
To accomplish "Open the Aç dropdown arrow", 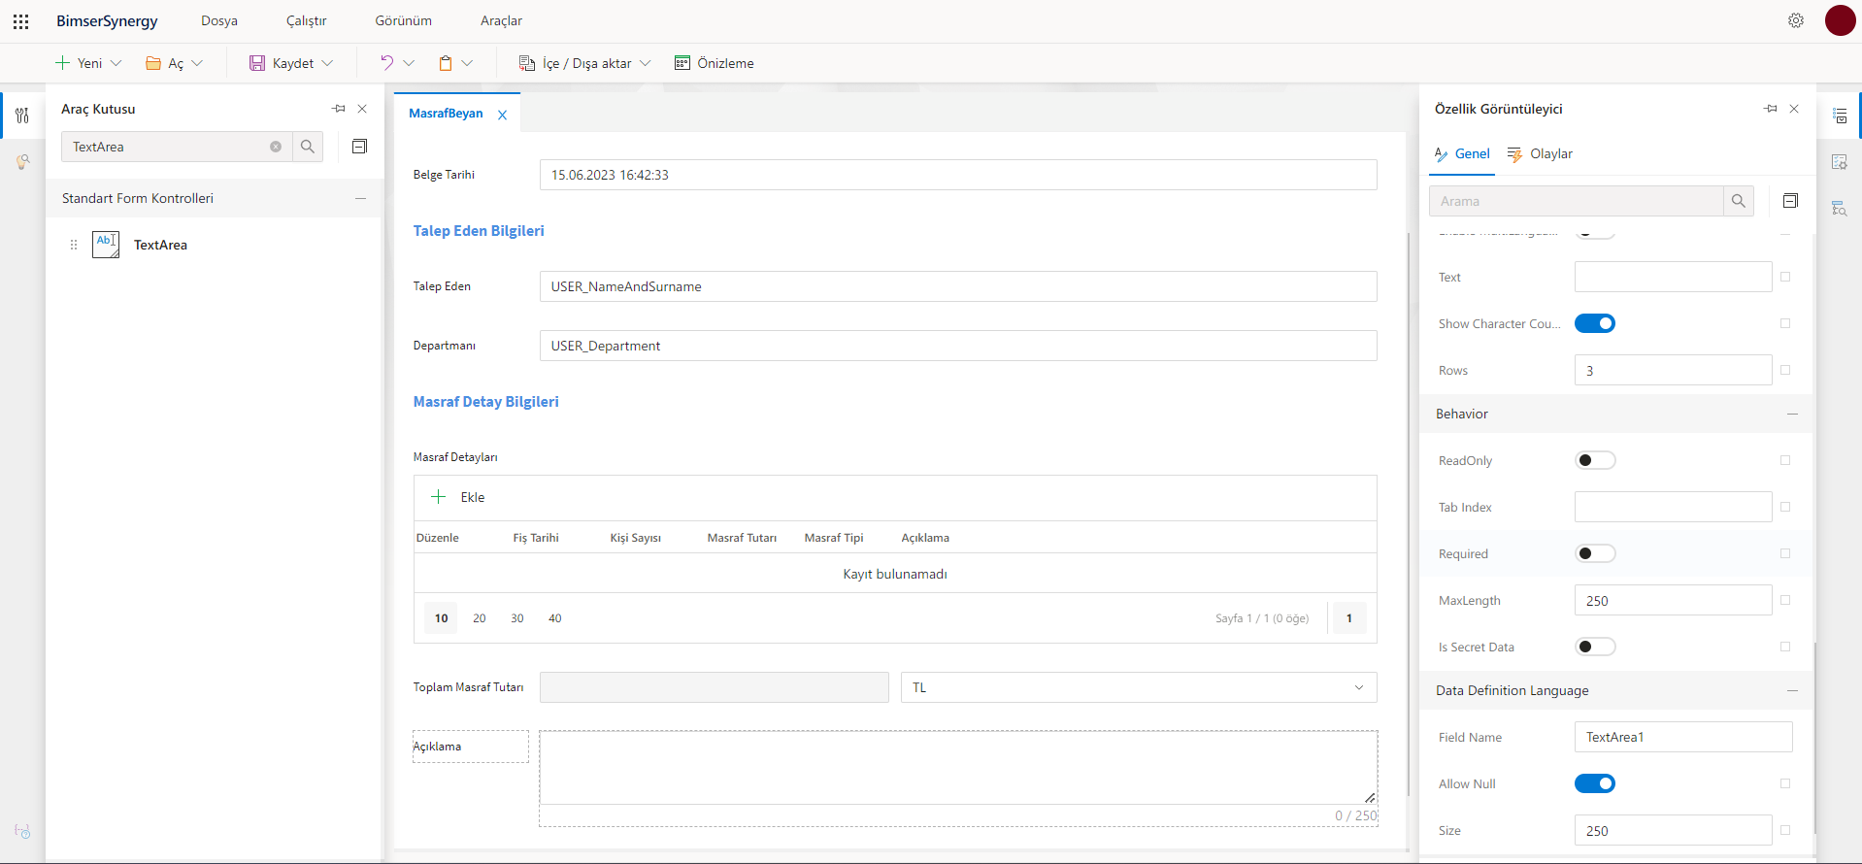I will tap(197, 63).
